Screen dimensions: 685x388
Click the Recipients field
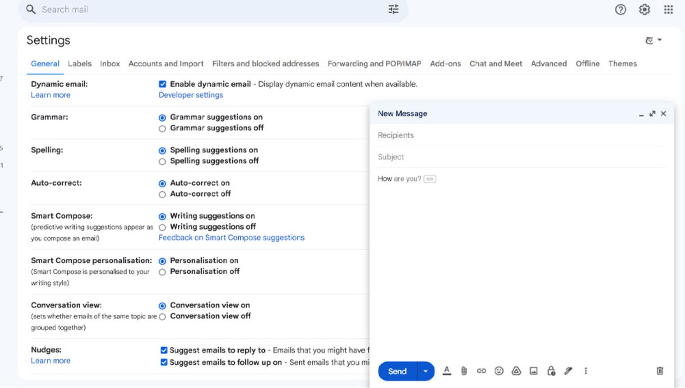click(x=521, y=135)
